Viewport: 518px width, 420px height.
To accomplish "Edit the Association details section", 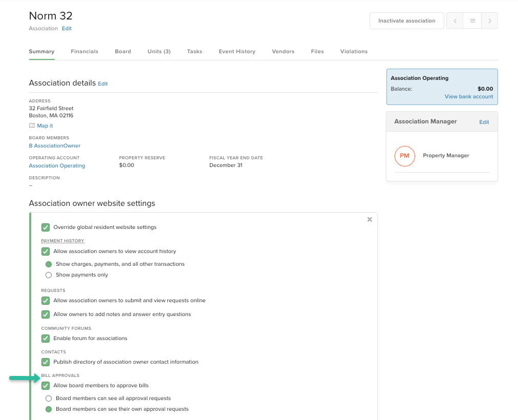I will (x=103, y=84).
